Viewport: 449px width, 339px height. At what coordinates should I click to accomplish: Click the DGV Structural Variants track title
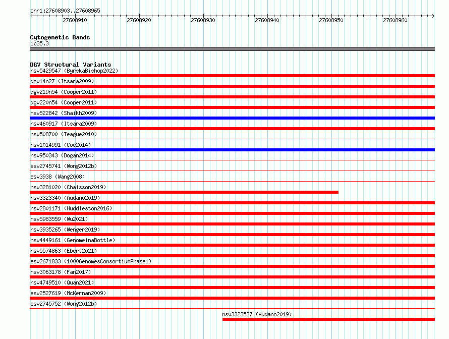71,65
